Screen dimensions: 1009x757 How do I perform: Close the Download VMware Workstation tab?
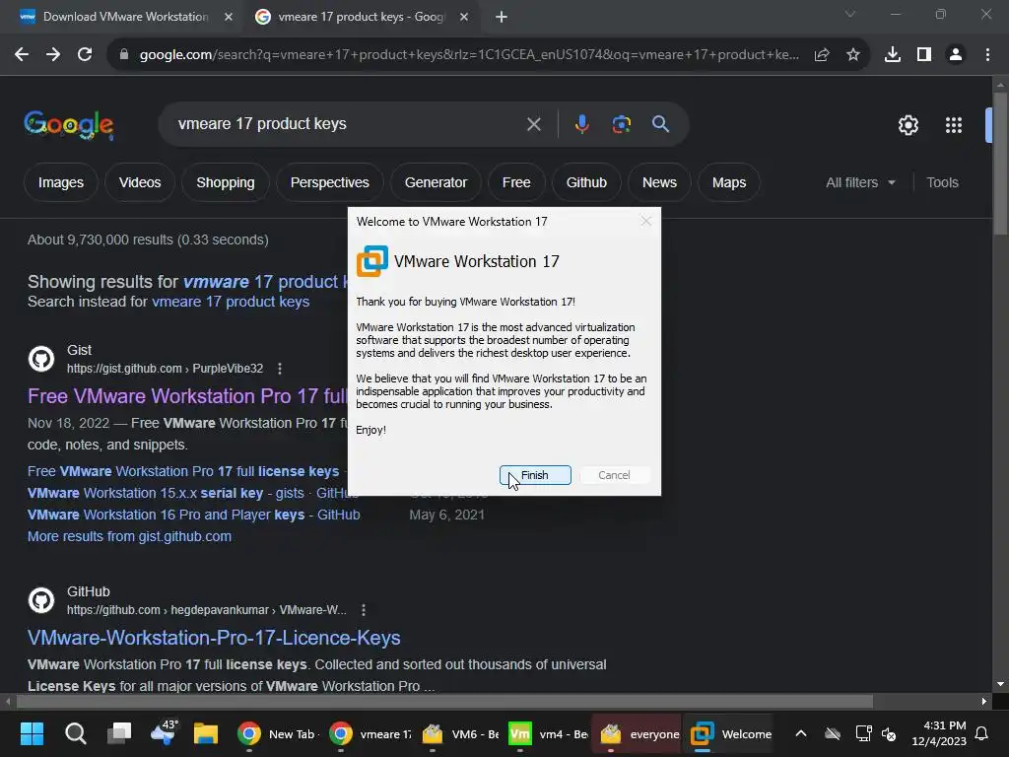[x=229, y=17]
